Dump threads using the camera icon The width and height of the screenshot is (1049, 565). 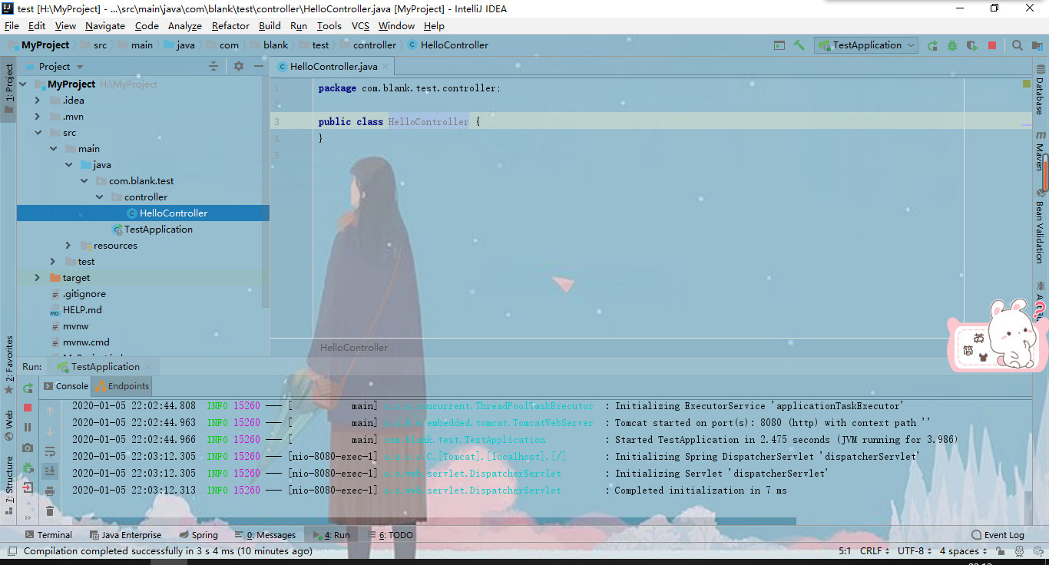pyautogui.click(x=28, y=448)
